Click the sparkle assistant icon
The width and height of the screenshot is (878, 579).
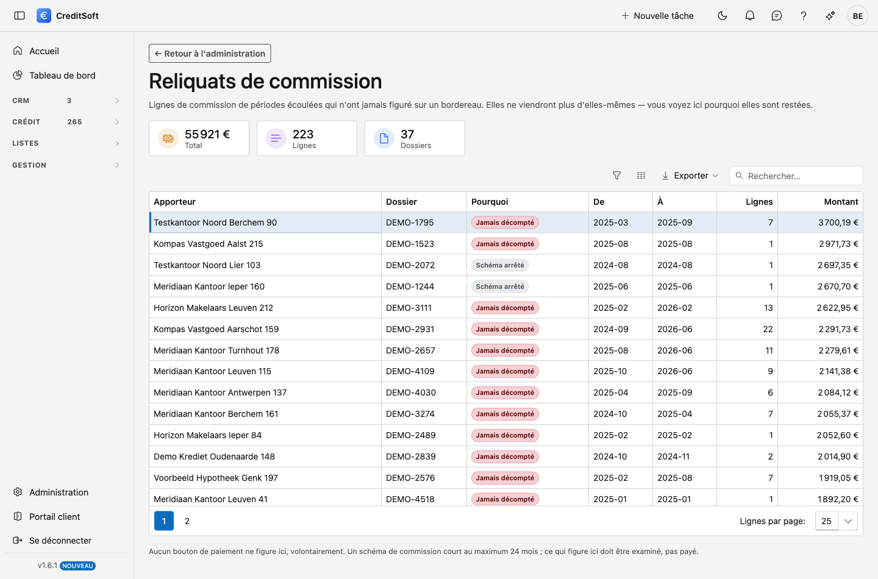point(830,16)
